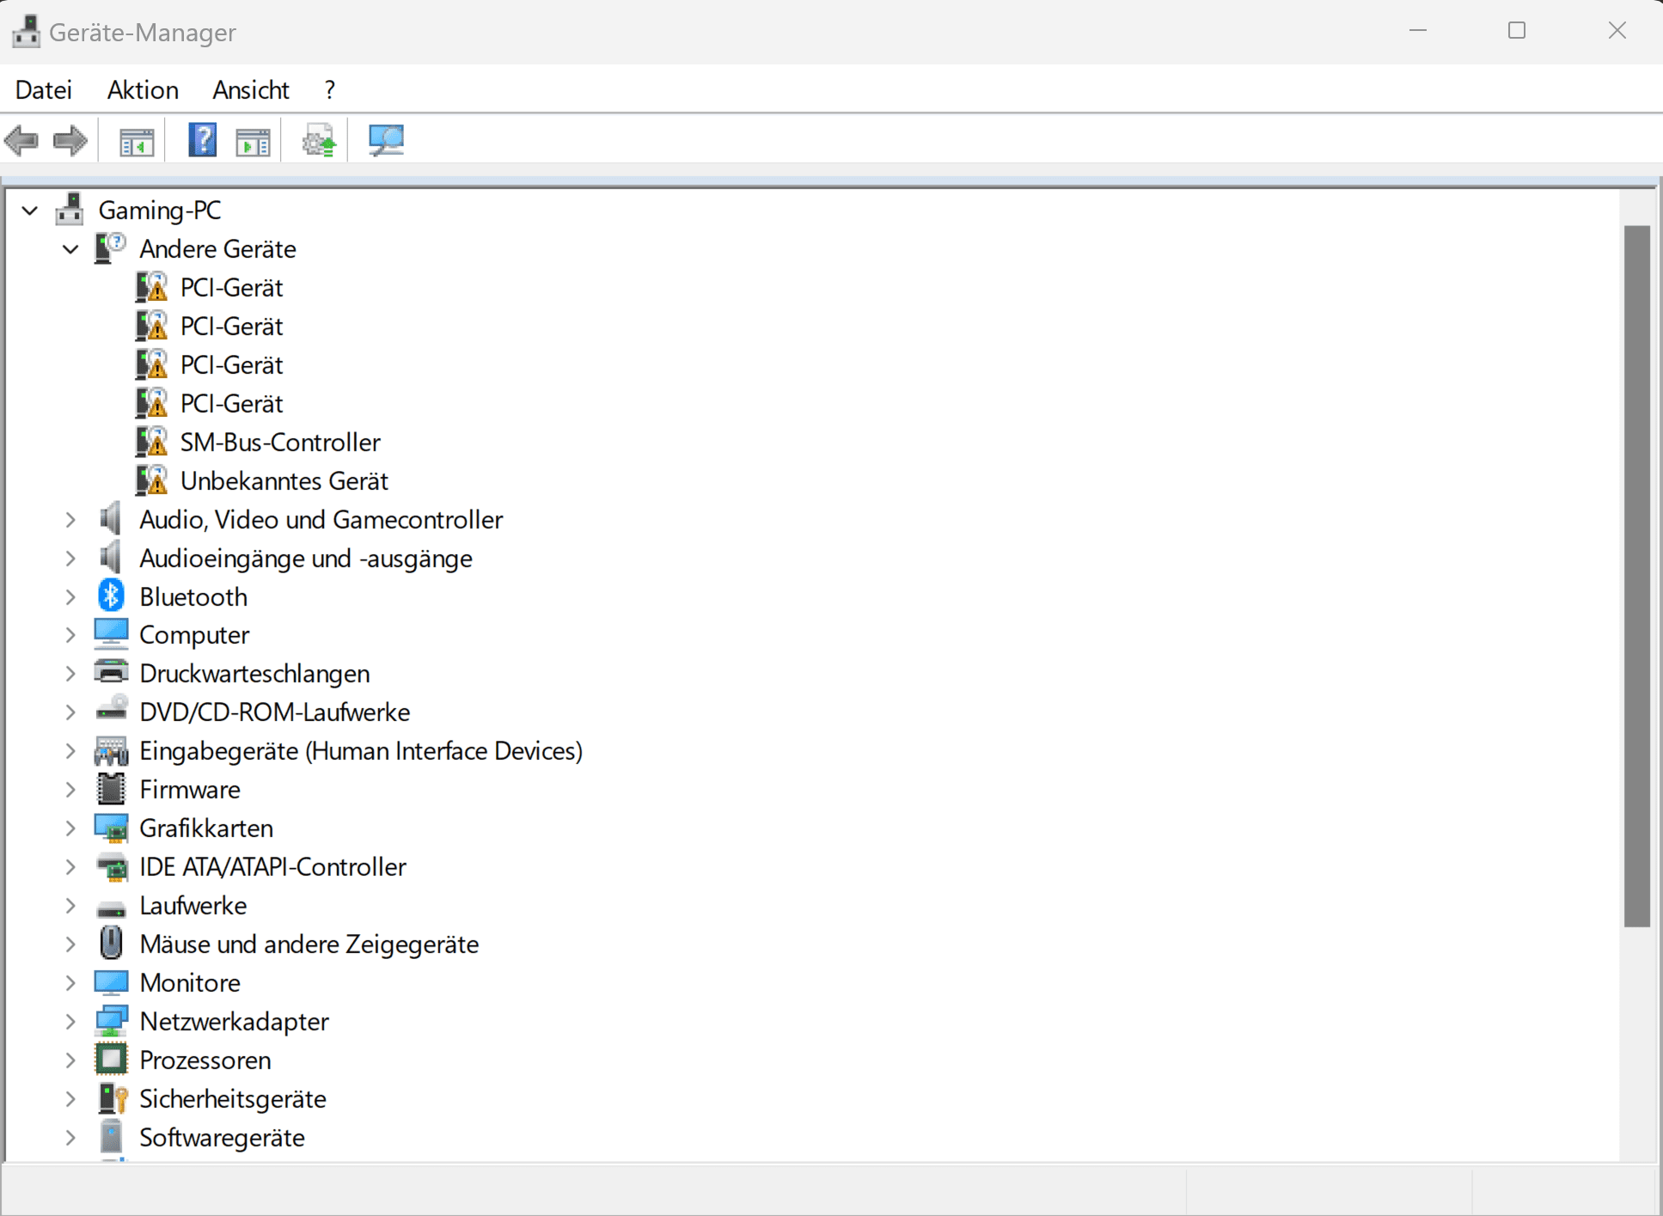The image size is (1663, 1216).
Task: Open the Ansicht menu
Action: [250, 90]
